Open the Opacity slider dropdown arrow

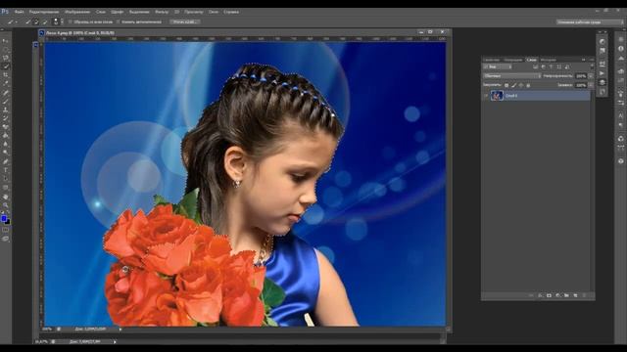pos(591,76)
